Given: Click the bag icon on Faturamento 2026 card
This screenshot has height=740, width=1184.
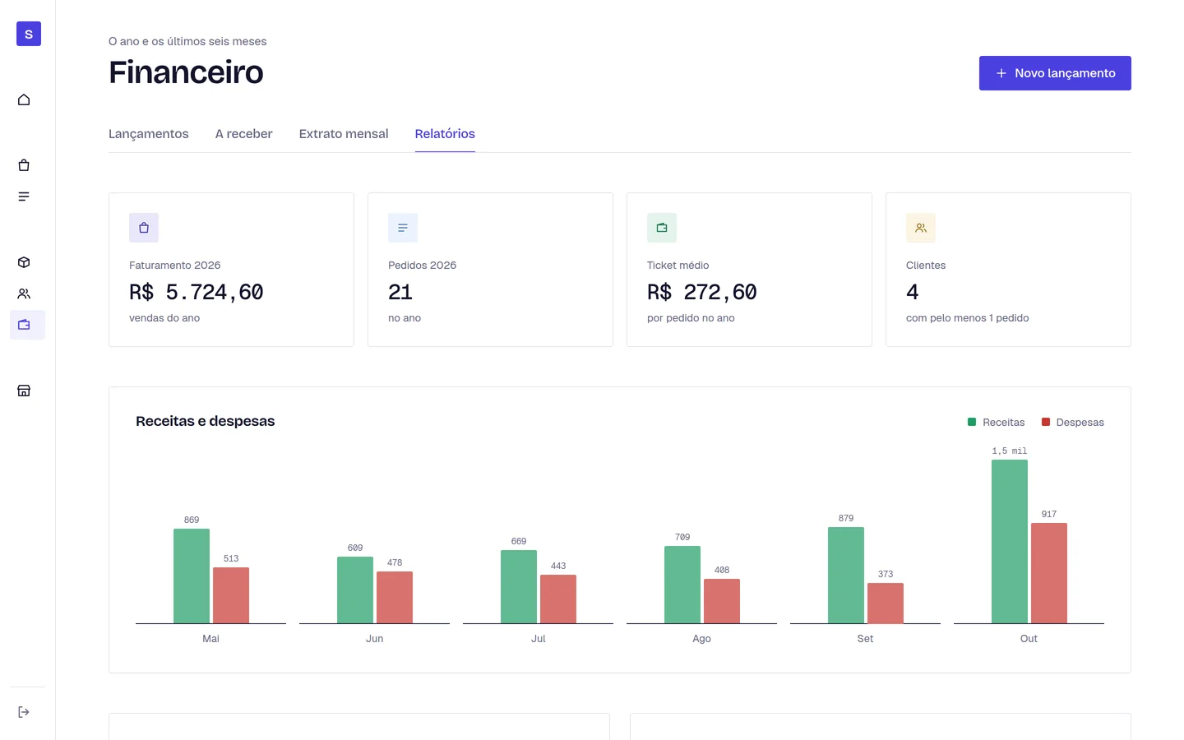Looking at the screenshot, I should tap(144, 228).
